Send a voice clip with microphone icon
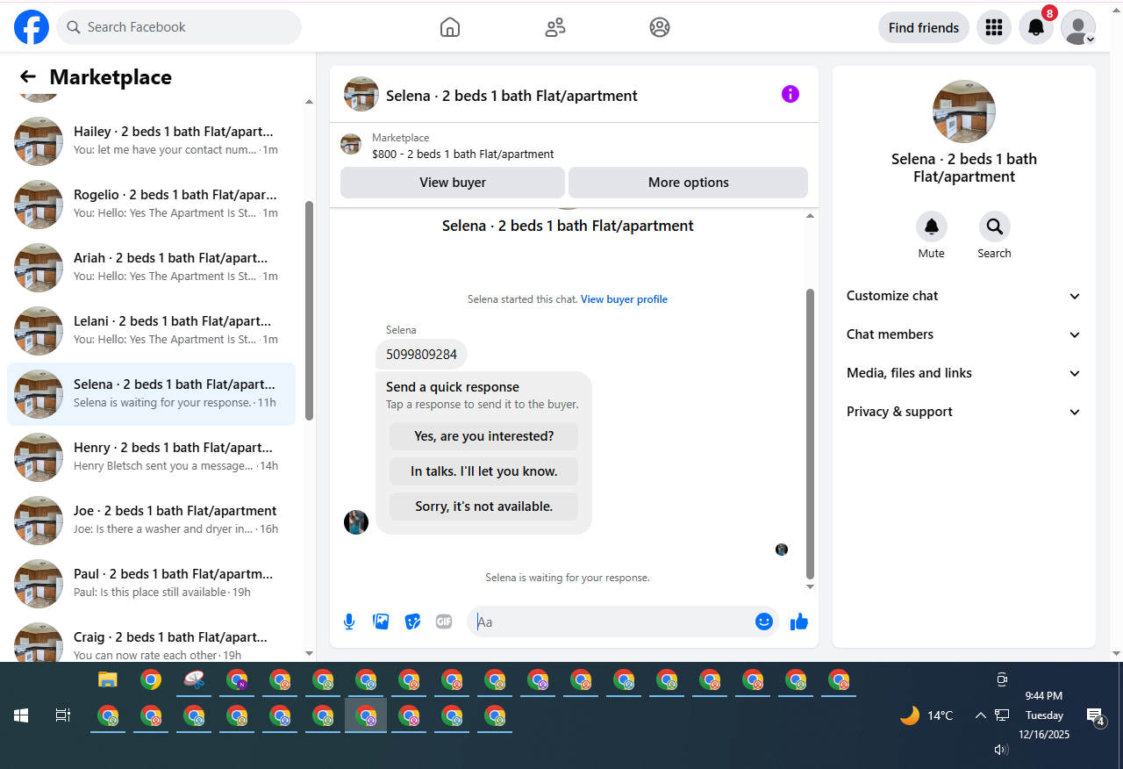The height and width of the screenshot is (769, 1123). coord(349,622)
